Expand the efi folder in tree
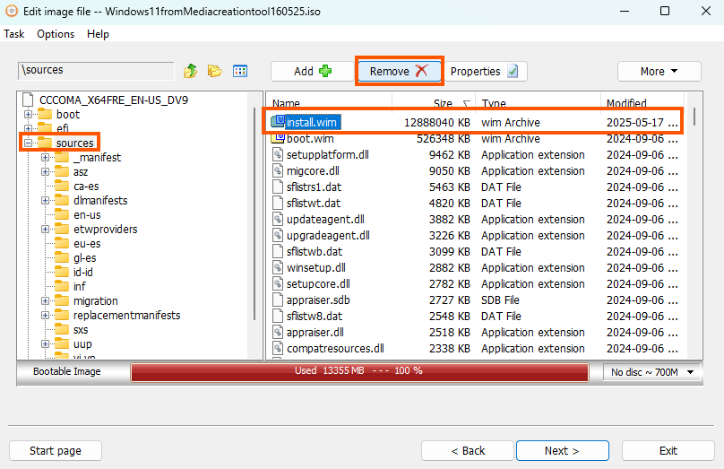 (x=28, y=128)
